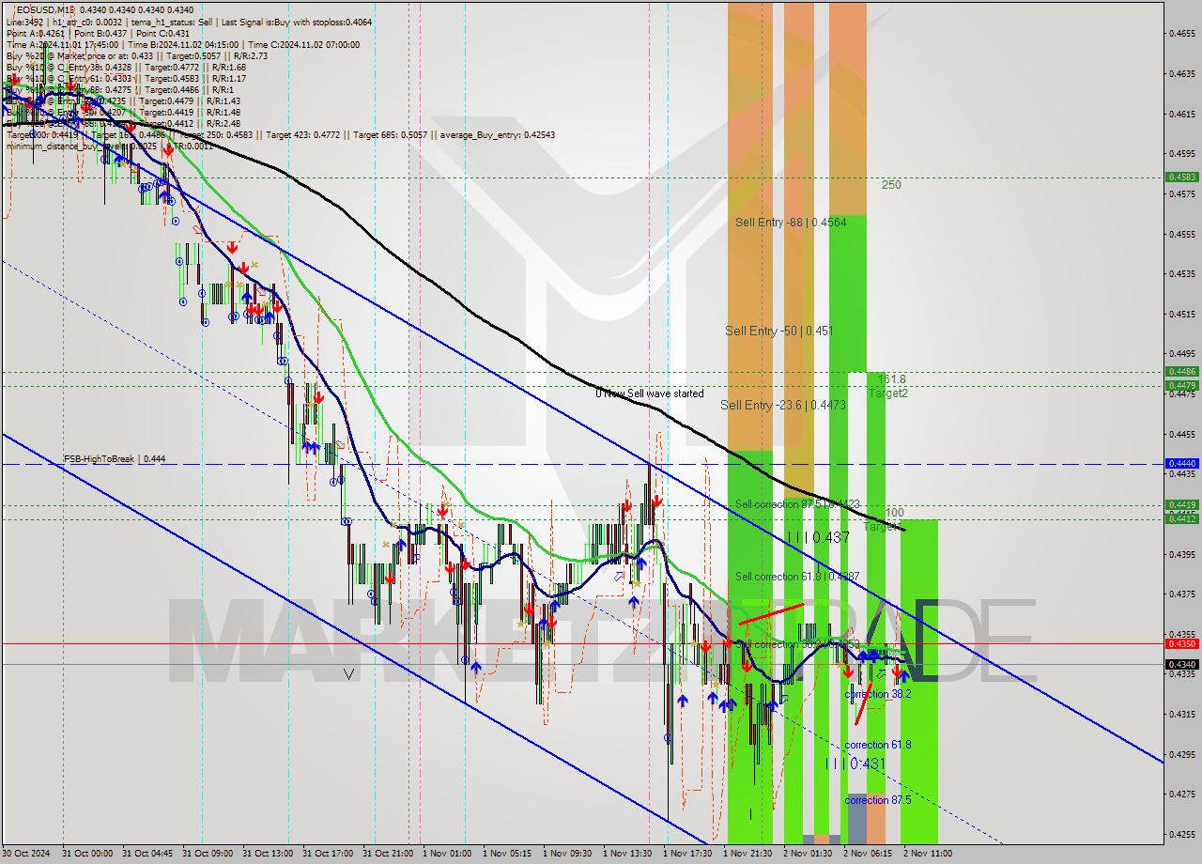Viewport: 1202px width, 864px height.
Task: Click the 'Target1' label
Action: pyautogui.click(x=883, y=527)
